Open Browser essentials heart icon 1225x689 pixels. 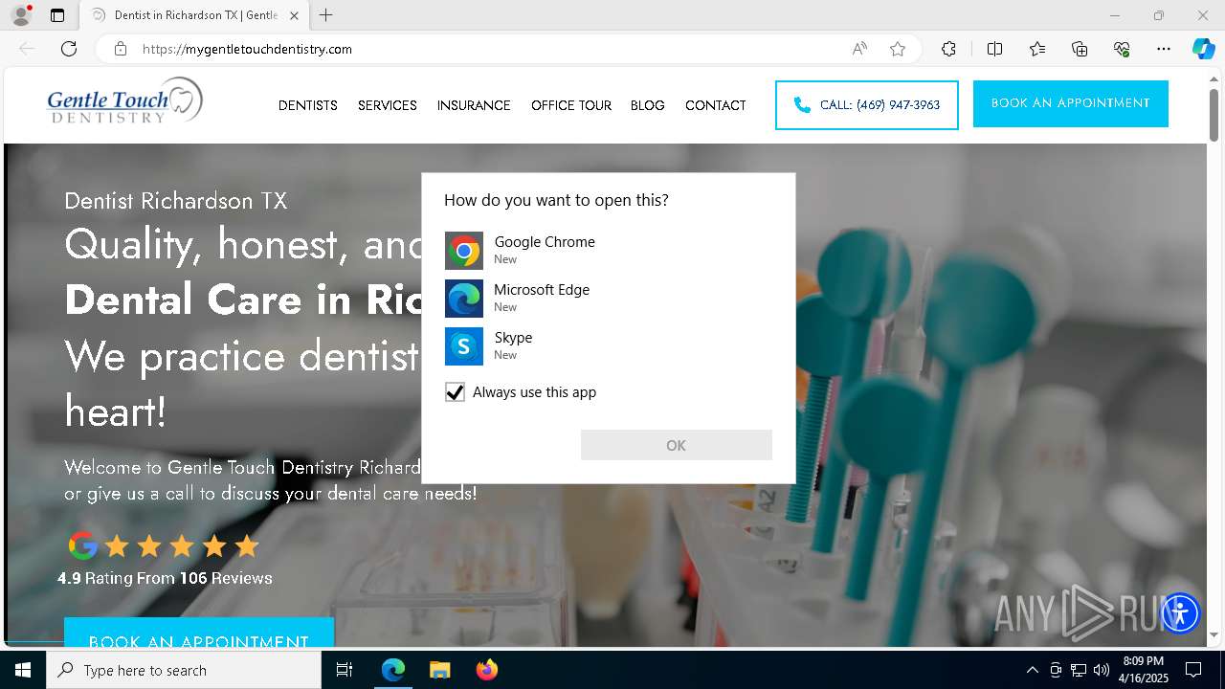tap(1122, 49)
